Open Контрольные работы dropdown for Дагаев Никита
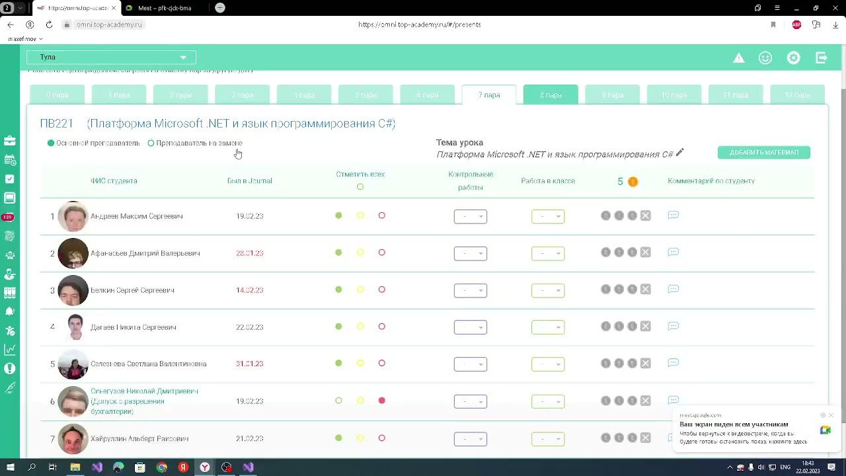The width and height of the screenshot is (846, 476). point(471,327)
